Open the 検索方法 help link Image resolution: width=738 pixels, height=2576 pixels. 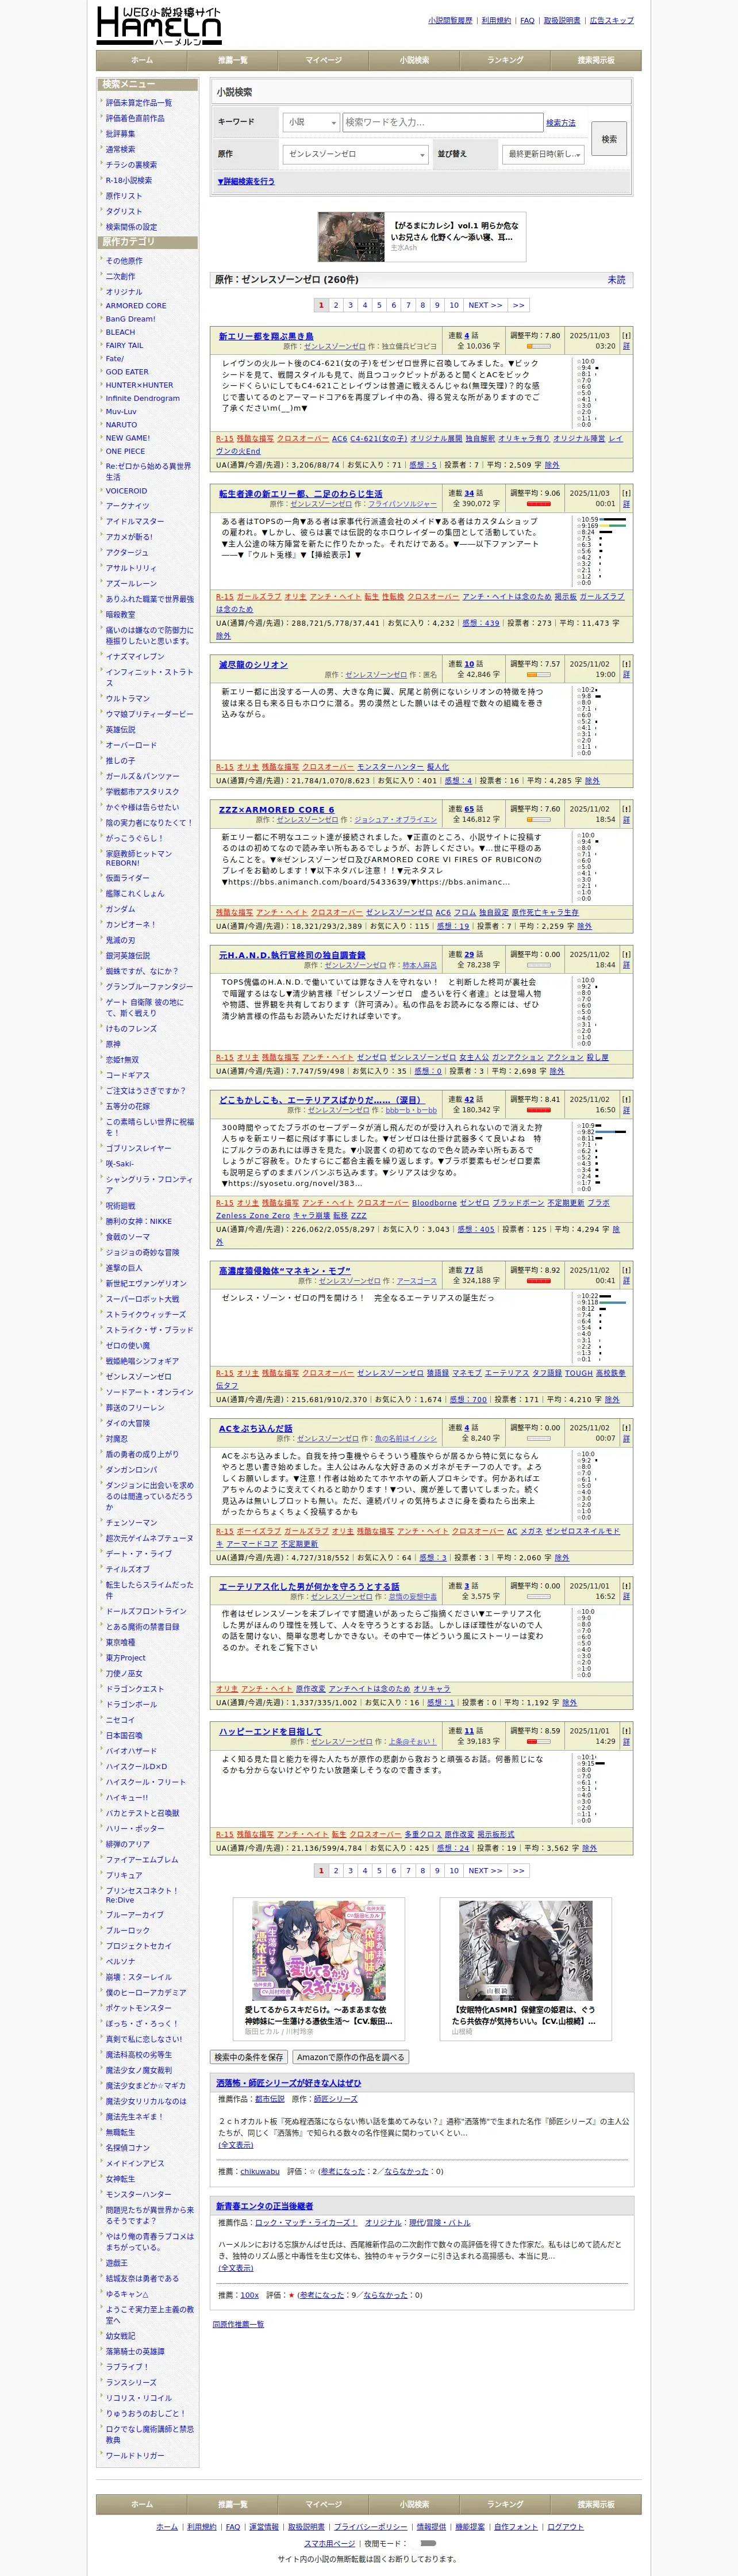[561, 123]
